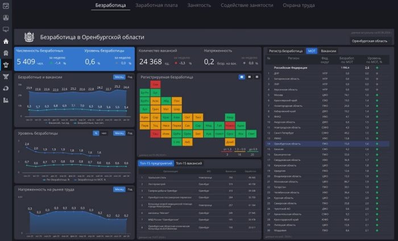Toggle чел mode in Уровень безработицы chart
The height and width of the screenshot is (241, 398).
point(104,133)
